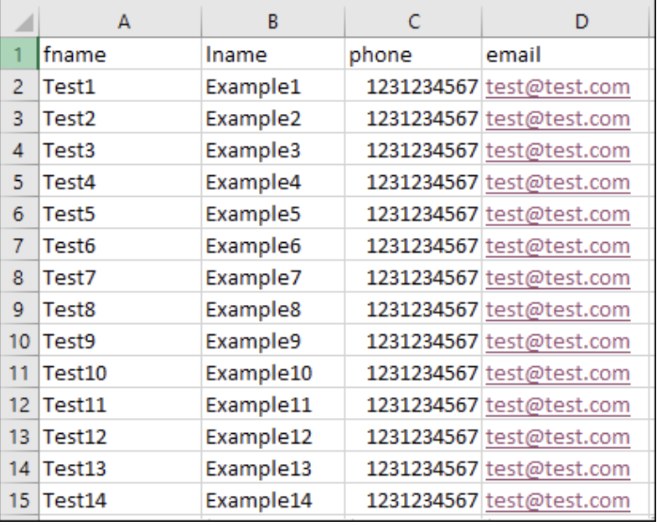Select the Test7 cell
This screenshot has height=526, width=657.
[121, 277]
